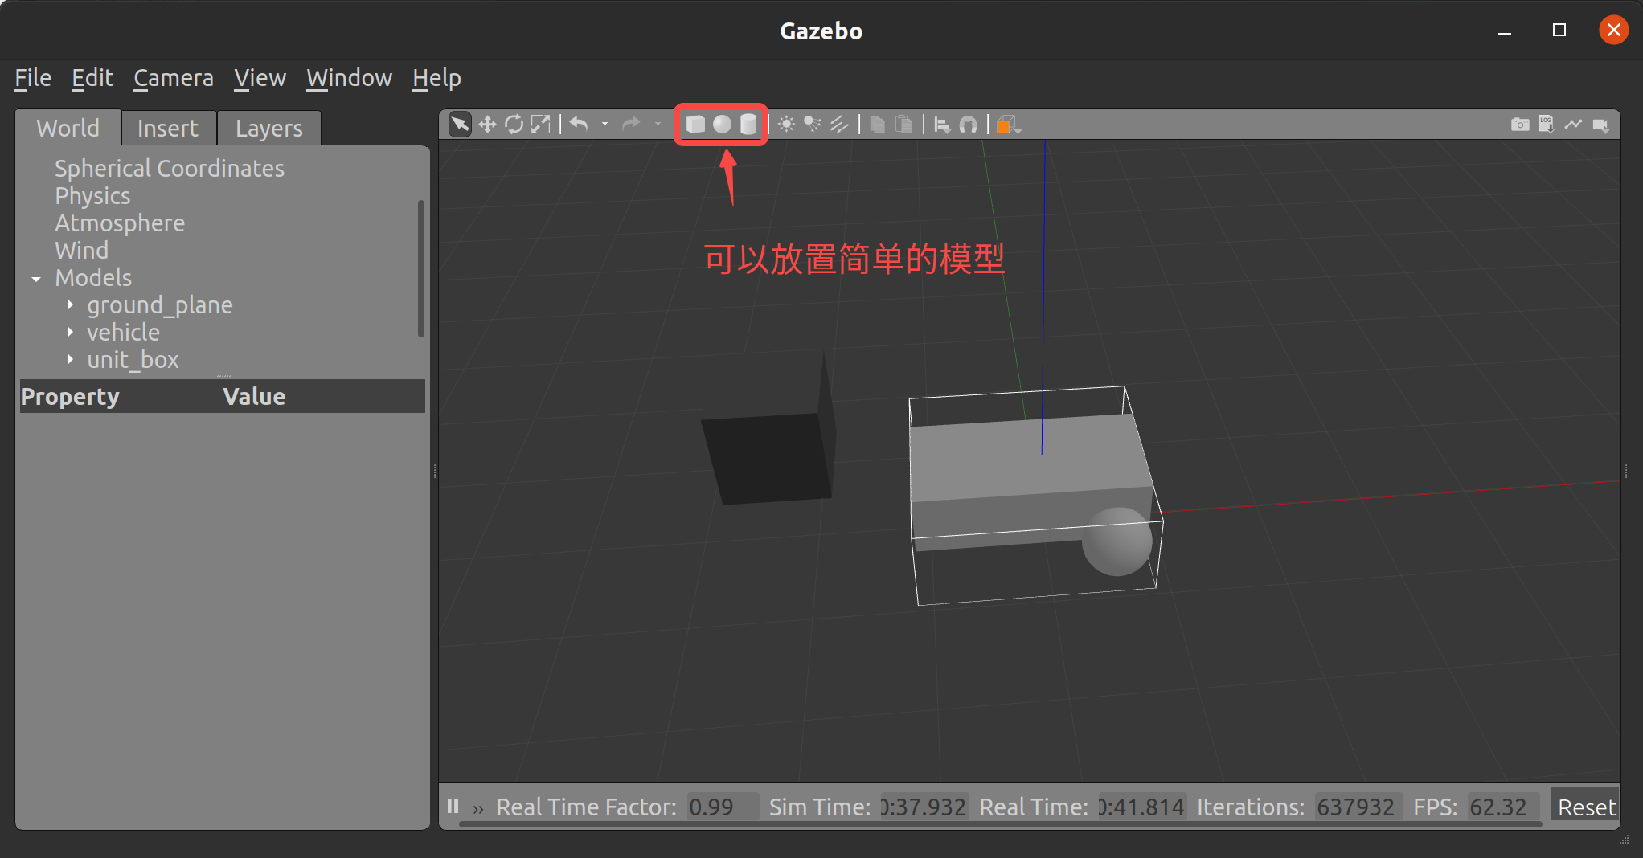Viewport: 1643px width, 858px height.
Task: Click the Real Time Factor value field
Action: tap(721, 807)
